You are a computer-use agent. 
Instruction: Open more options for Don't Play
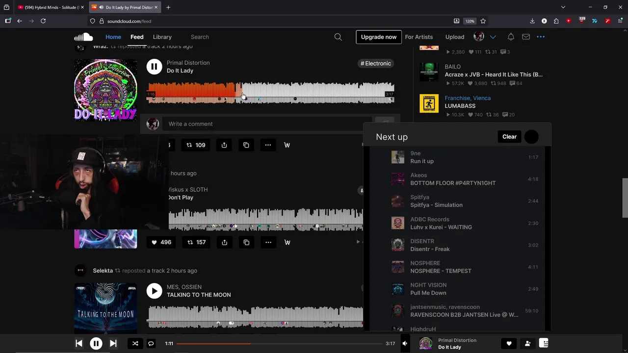tap(268, 242)
